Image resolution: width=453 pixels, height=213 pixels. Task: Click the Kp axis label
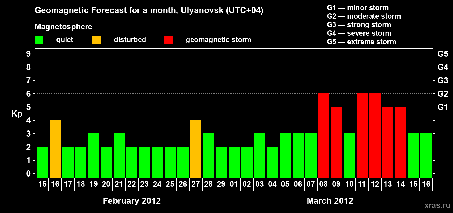17,114
